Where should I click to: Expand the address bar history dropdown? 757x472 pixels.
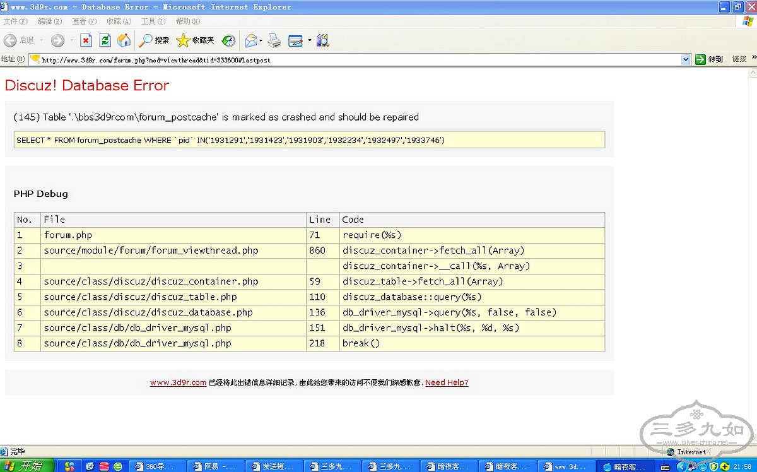[686, 59]
